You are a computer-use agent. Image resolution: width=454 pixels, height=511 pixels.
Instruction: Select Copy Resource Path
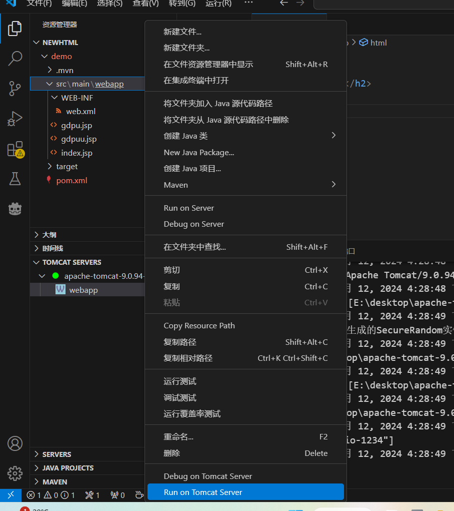[x=245, y=325]
